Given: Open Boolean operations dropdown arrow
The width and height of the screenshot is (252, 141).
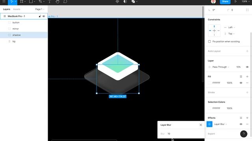Looking at the screenshot, I should (137, 2).
